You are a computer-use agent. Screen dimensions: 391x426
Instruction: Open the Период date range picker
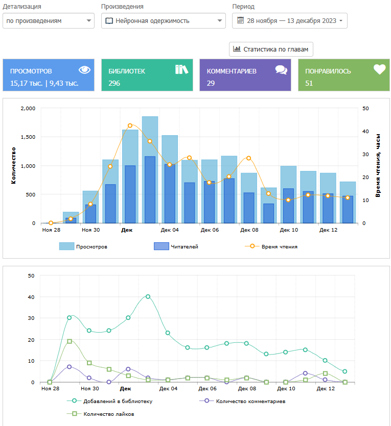click(x=289, y=21)
